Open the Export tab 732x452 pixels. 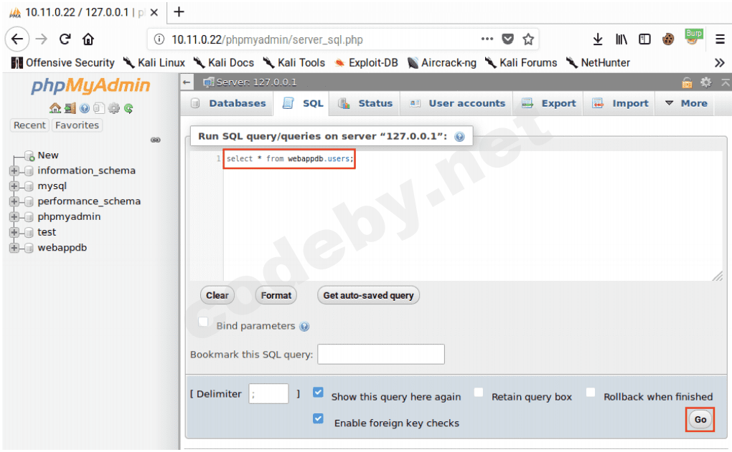pyautogui.click(x=548, y=103)
